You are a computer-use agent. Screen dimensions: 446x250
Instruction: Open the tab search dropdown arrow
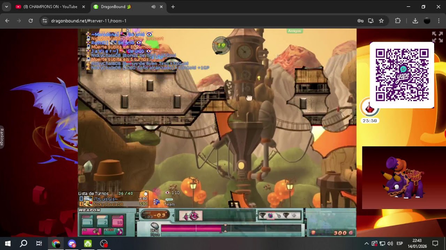pyautogui.click(x=6, y=7)
